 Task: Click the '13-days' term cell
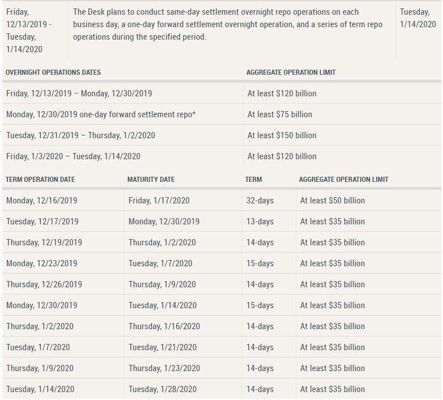pos(260,222)
